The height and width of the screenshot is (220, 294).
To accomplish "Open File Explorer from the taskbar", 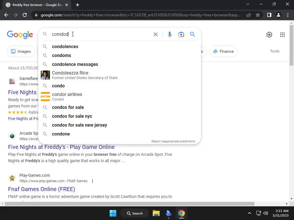I will pyautogui.click(x=156, y=213).
